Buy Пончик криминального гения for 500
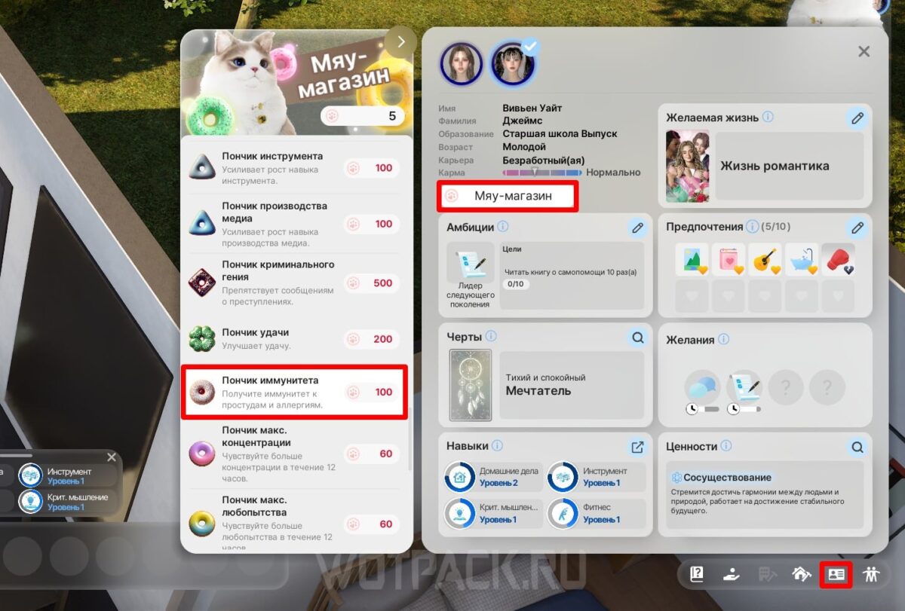Image resolution: width=905 pixels, height=611 pixels. (x=373, y=283)
